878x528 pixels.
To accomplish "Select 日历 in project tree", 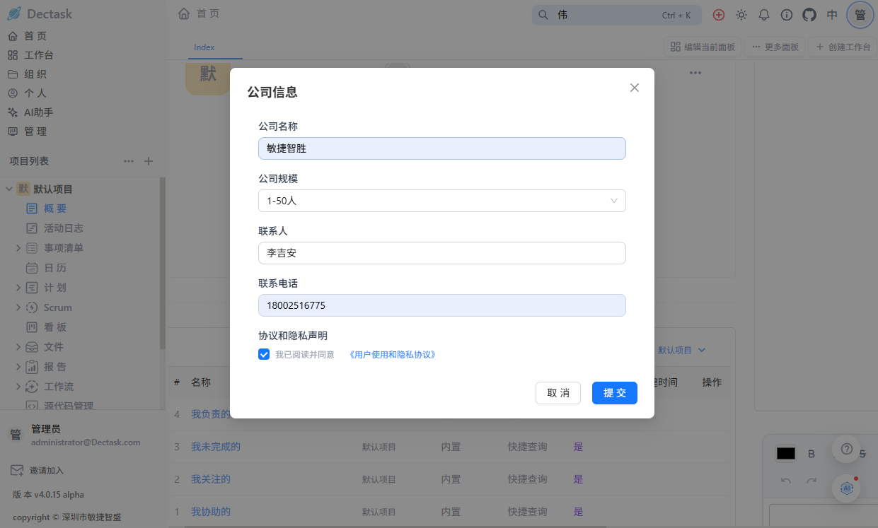I will [55, 268].
